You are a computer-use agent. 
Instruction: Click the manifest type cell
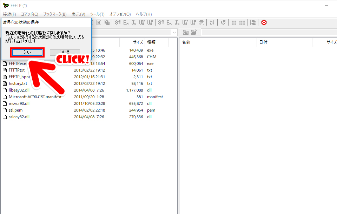coord(155,97)
